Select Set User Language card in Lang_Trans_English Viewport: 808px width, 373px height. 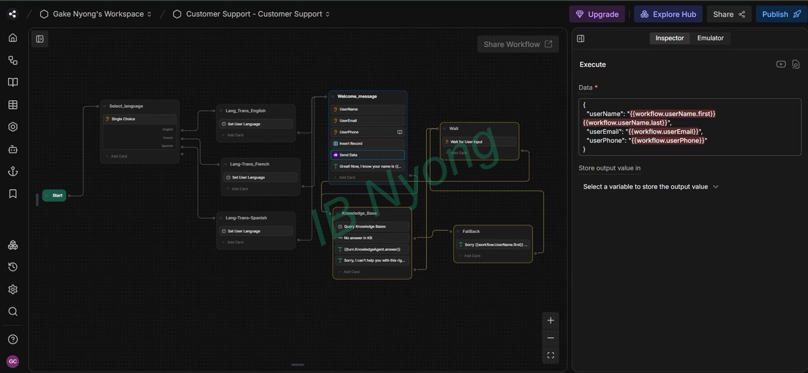point(257,124)
